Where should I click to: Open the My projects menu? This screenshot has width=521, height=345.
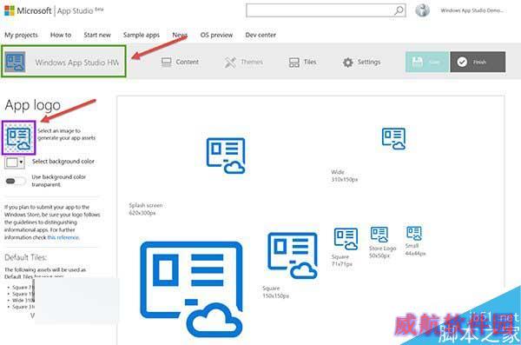click(x=21, y=35)
